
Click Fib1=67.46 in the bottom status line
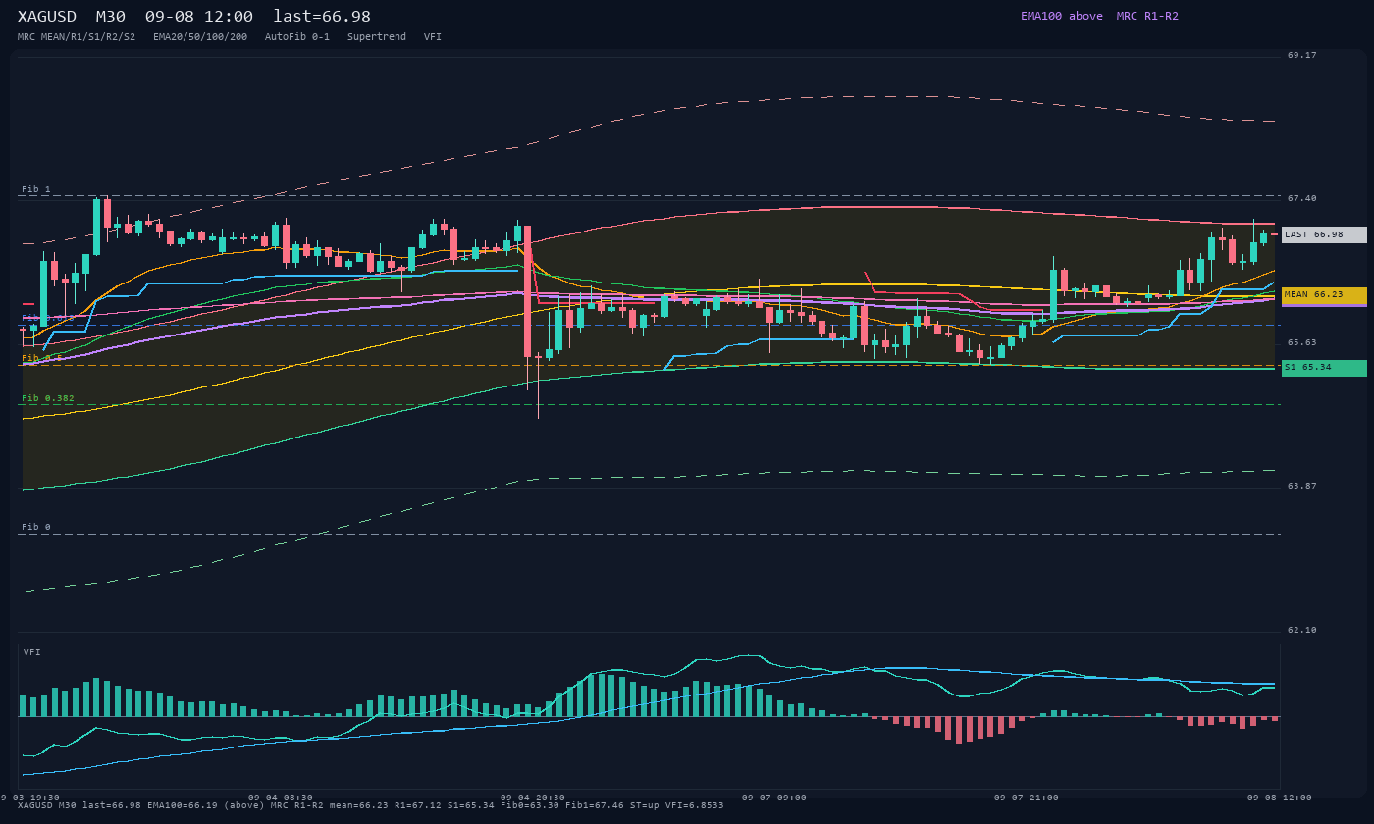click(x=595, y=805)
